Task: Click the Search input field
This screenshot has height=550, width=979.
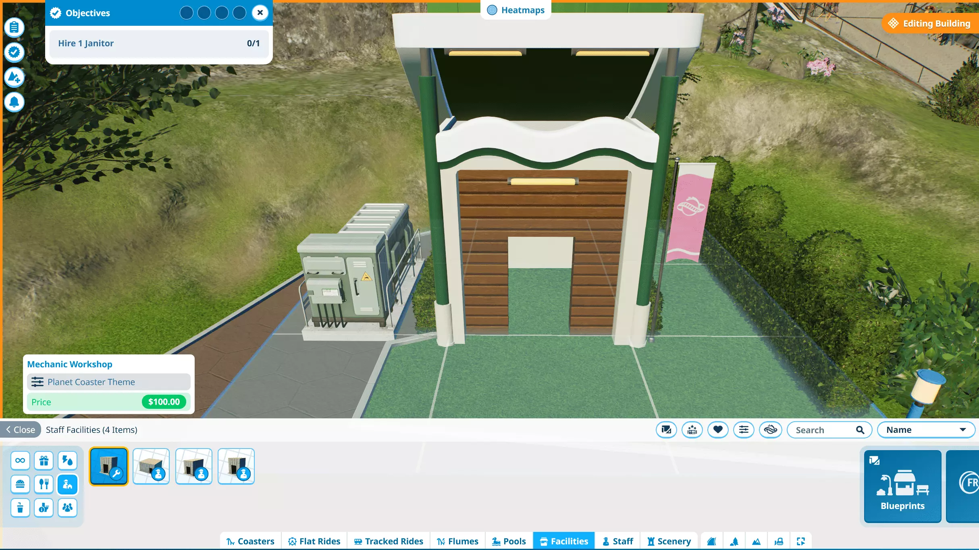Action: (x=822, y=430)
